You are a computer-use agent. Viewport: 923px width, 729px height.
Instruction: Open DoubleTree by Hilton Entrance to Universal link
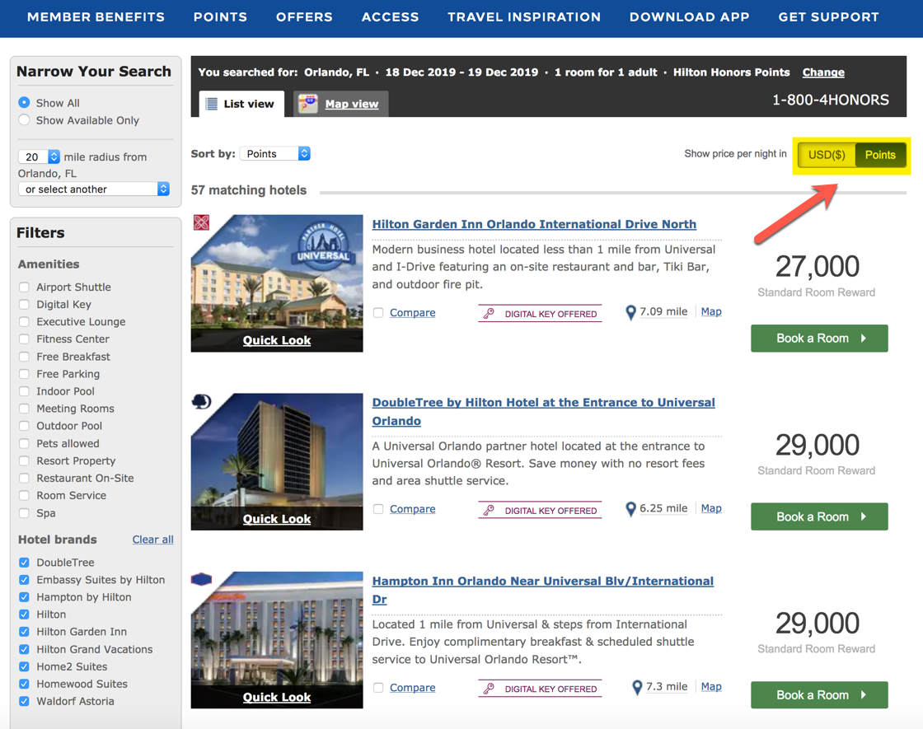[543, 411]
